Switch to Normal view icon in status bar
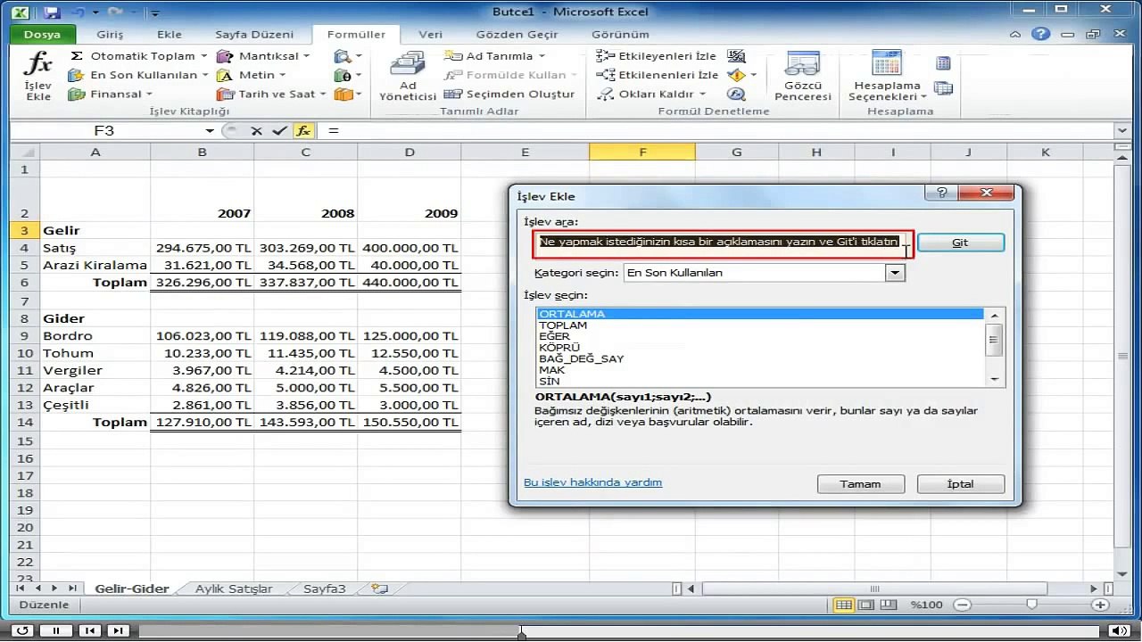Image resolution: width=1142 pixels, height=642 pixels. tap(843, 605)
